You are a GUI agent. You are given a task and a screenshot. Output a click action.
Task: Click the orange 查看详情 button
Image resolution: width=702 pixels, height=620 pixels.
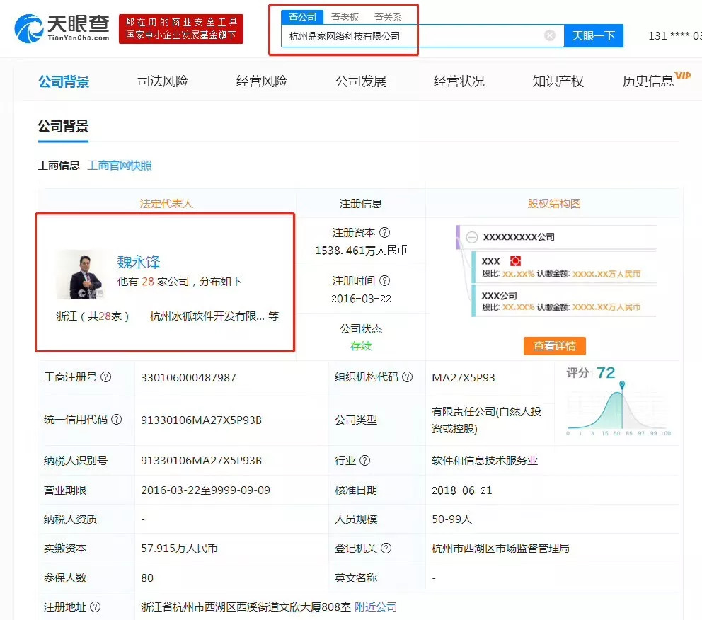point(554,346)
